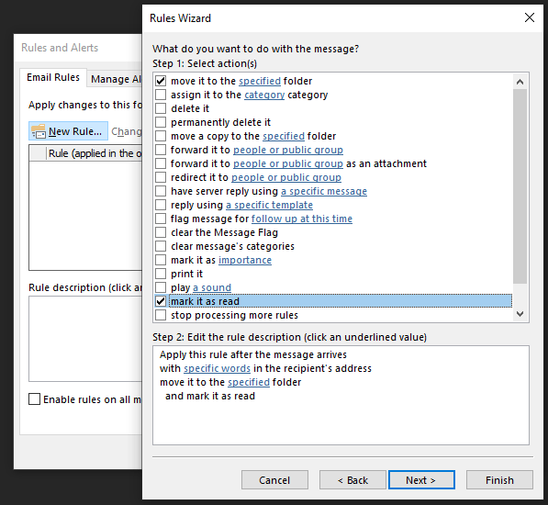Click 'people or public group' link in redirect row

(x=286, y=177)
